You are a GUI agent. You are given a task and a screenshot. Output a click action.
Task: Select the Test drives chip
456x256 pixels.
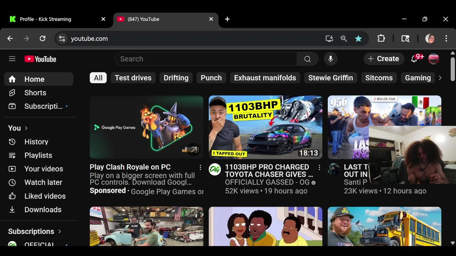tap(133, 78)
